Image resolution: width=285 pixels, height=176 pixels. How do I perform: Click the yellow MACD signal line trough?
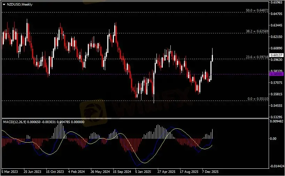pos(143,163)
